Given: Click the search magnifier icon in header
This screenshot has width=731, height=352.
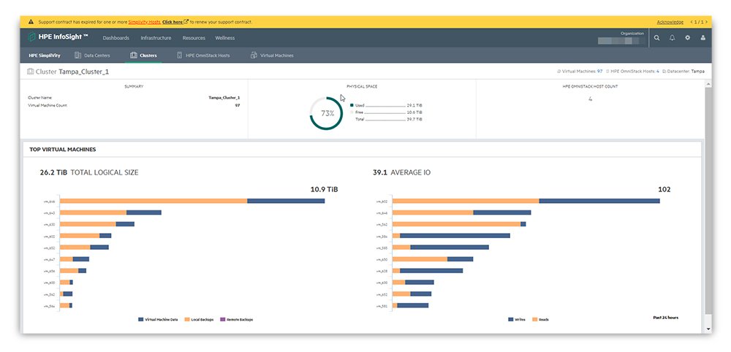Looking at the screenshot, I should pyautogui.click(x=656, y=38).
